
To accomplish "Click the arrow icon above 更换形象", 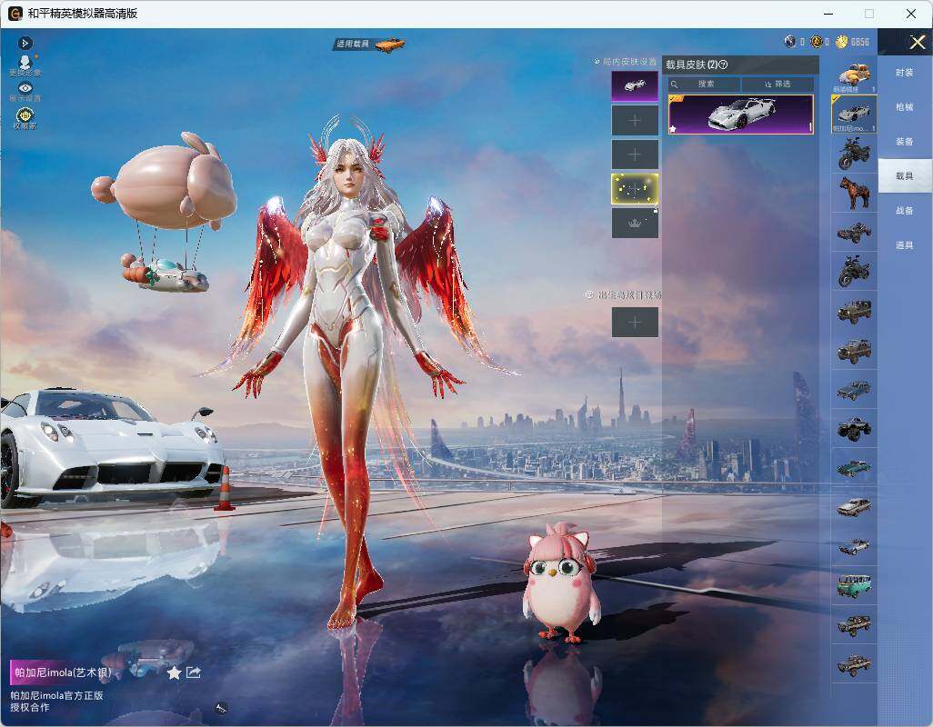I will (25, 43).
